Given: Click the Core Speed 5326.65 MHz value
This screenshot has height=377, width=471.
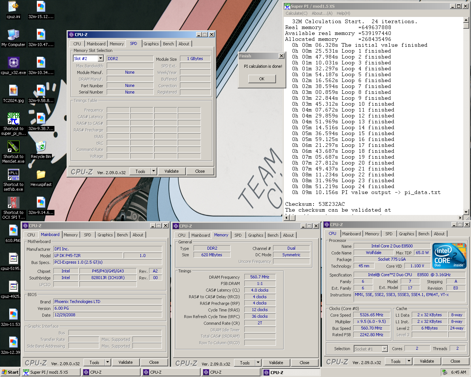Looking at the screenshot, I should tap(372, 315).
